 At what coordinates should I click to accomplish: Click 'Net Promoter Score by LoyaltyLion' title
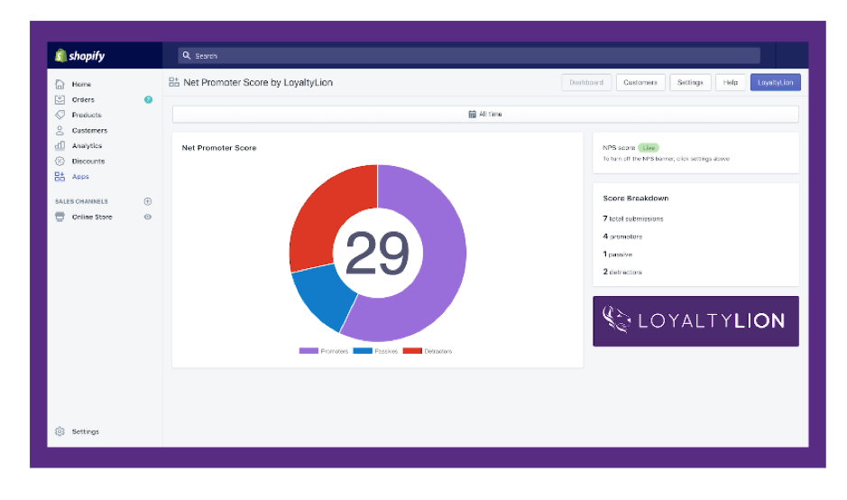(x=258, y=82)
